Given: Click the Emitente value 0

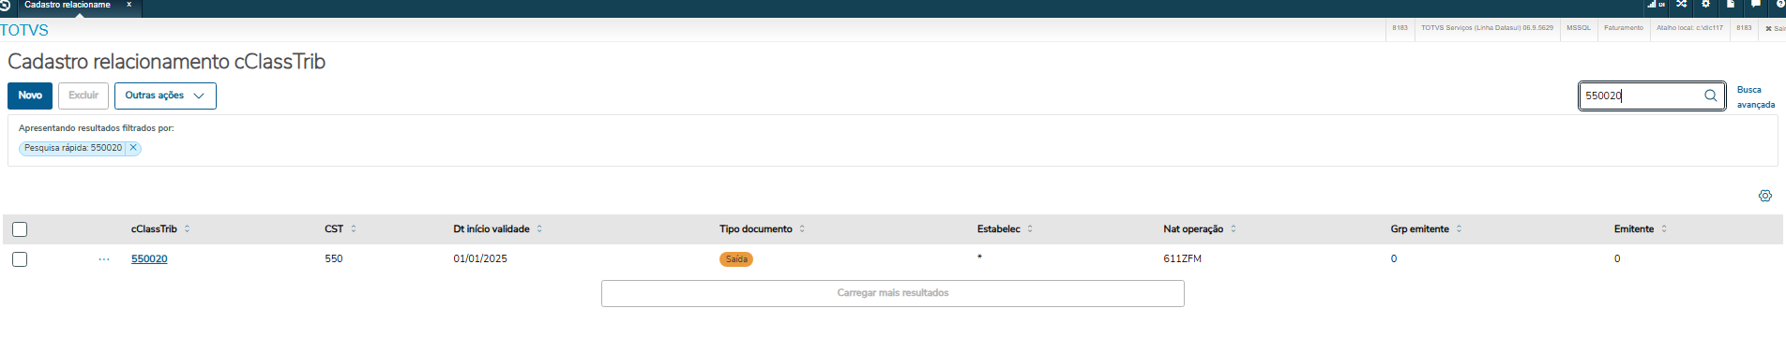Looking at the screenshot, I should click(1617, 259).
